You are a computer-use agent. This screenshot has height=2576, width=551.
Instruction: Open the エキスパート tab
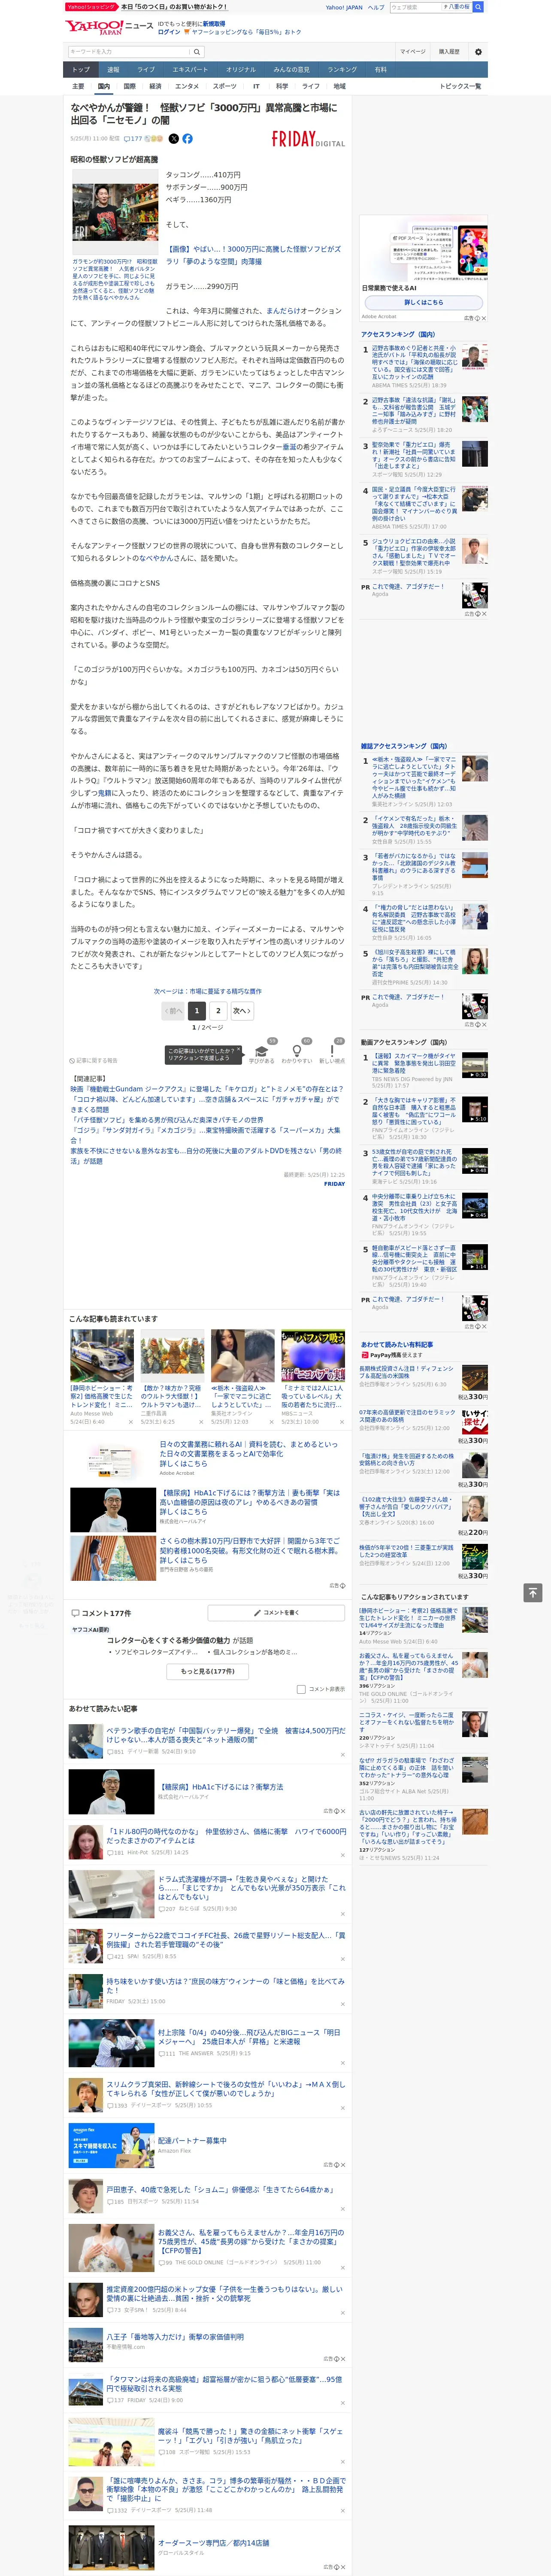[190, 70]
